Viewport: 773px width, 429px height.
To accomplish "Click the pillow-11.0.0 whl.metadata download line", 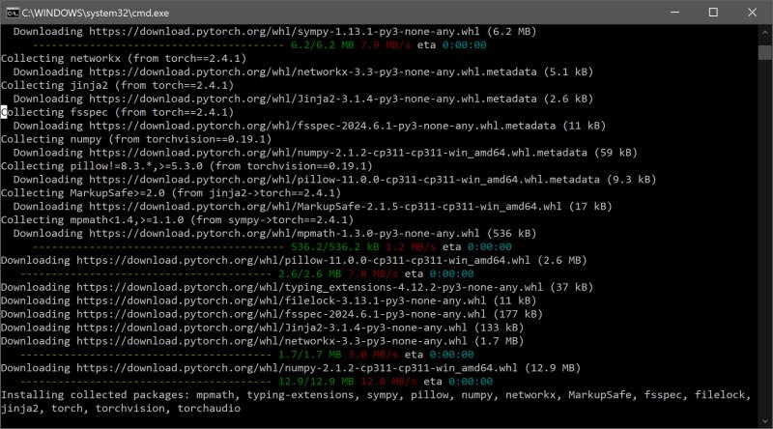I will tap(334, 180).
